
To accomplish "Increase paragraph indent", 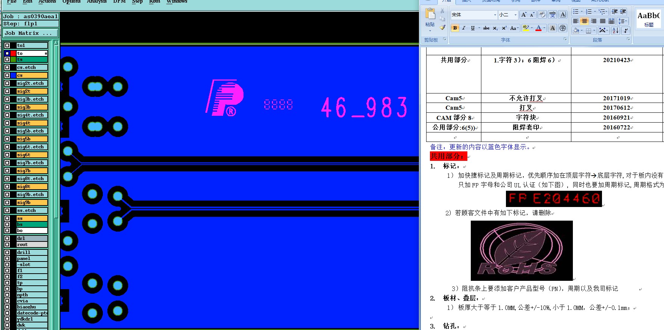I will click(x=623, y=12).
